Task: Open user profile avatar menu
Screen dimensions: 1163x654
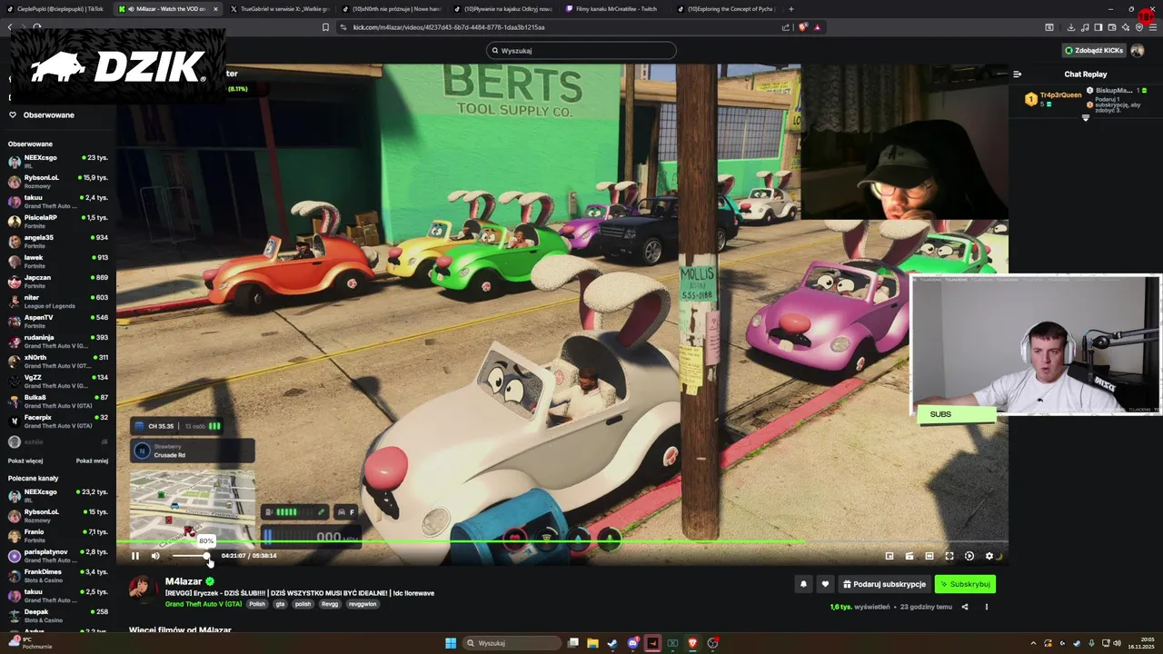Action: 1138,51
